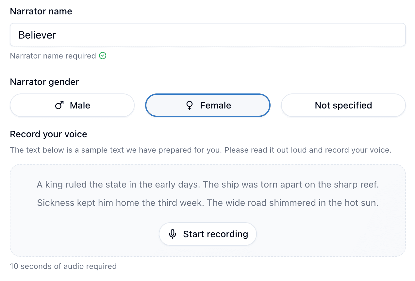415x281 pixels.
Task: Click the Record your voice heading
Action: tap(49, 134)
